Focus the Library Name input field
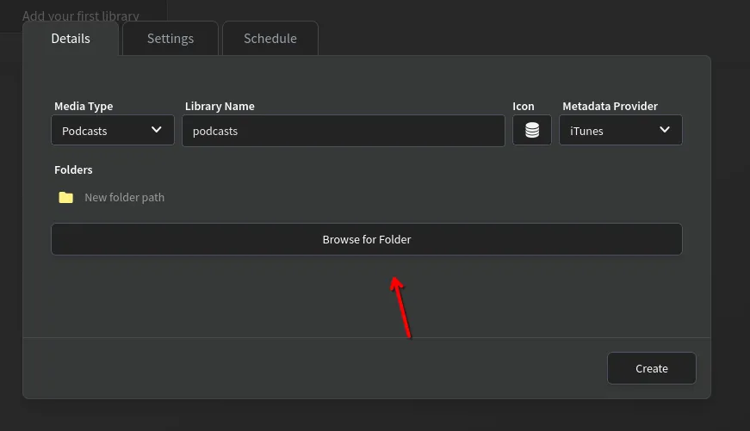 343,131
